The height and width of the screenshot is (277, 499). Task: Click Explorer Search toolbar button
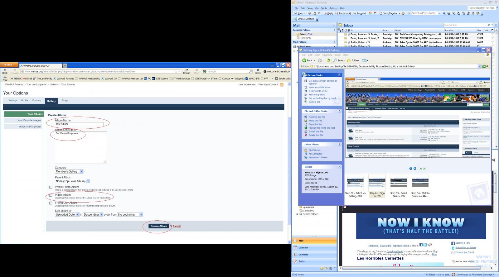coord(339,60)
